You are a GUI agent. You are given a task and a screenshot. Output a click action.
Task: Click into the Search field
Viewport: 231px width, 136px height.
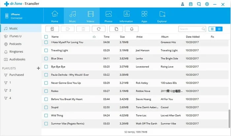(x=192, y=29)
